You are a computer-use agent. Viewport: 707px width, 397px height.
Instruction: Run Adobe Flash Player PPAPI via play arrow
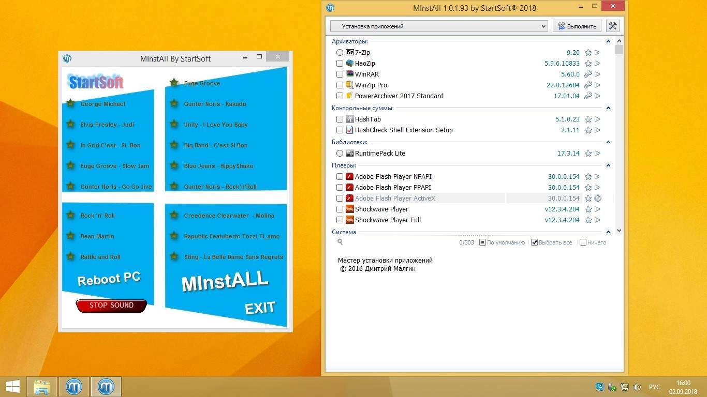point(597,188)
